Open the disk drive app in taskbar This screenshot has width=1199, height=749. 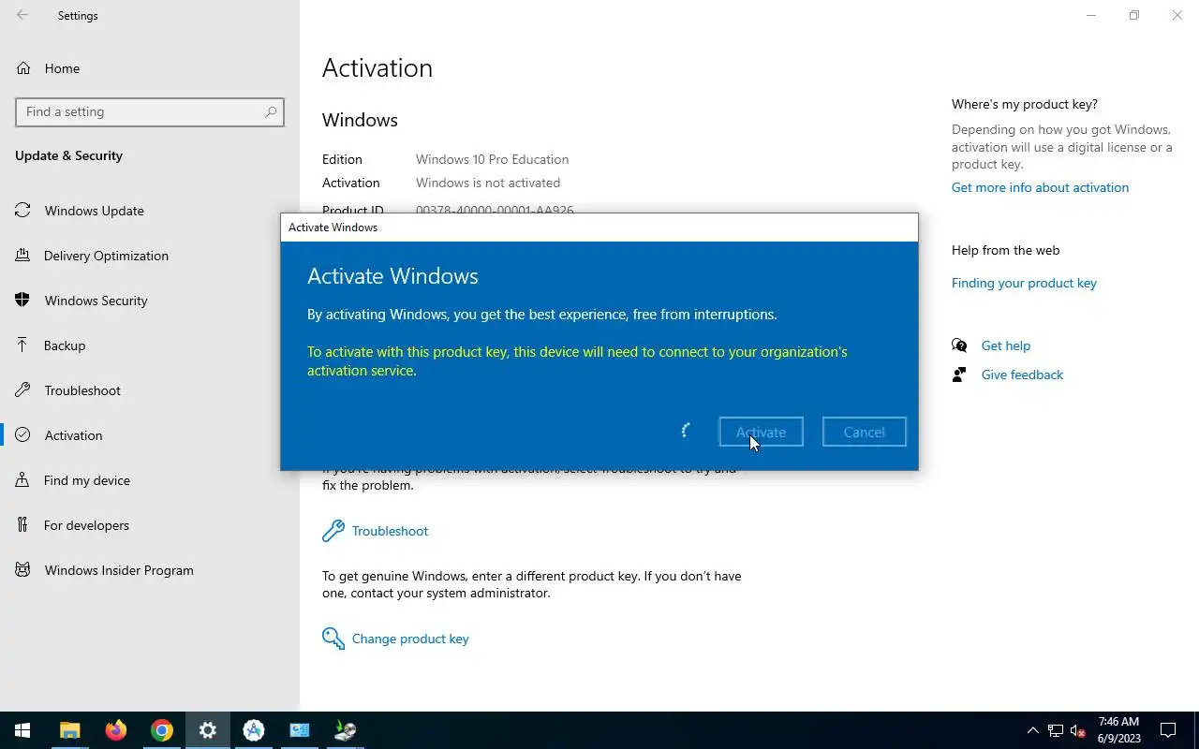pos(345,730)
